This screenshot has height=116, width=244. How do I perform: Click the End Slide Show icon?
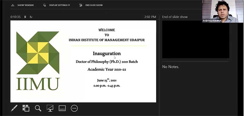click(81, 5)
